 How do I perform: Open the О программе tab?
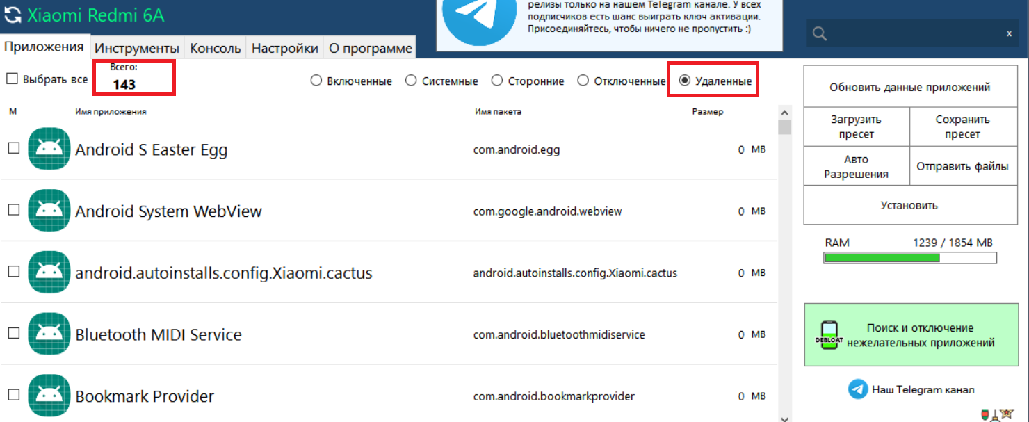tap(371, 48)
